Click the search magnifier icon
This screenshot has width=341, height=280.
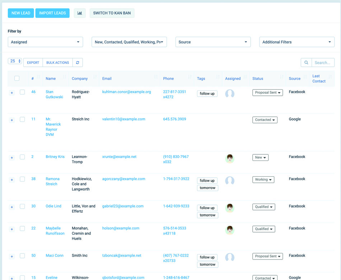[x=306, y=62]
